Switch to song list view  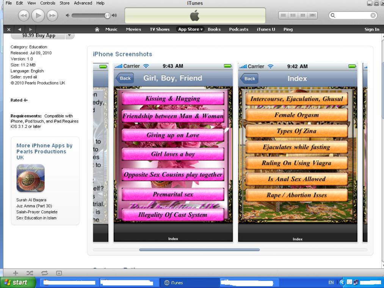click(x=283, y=16)
